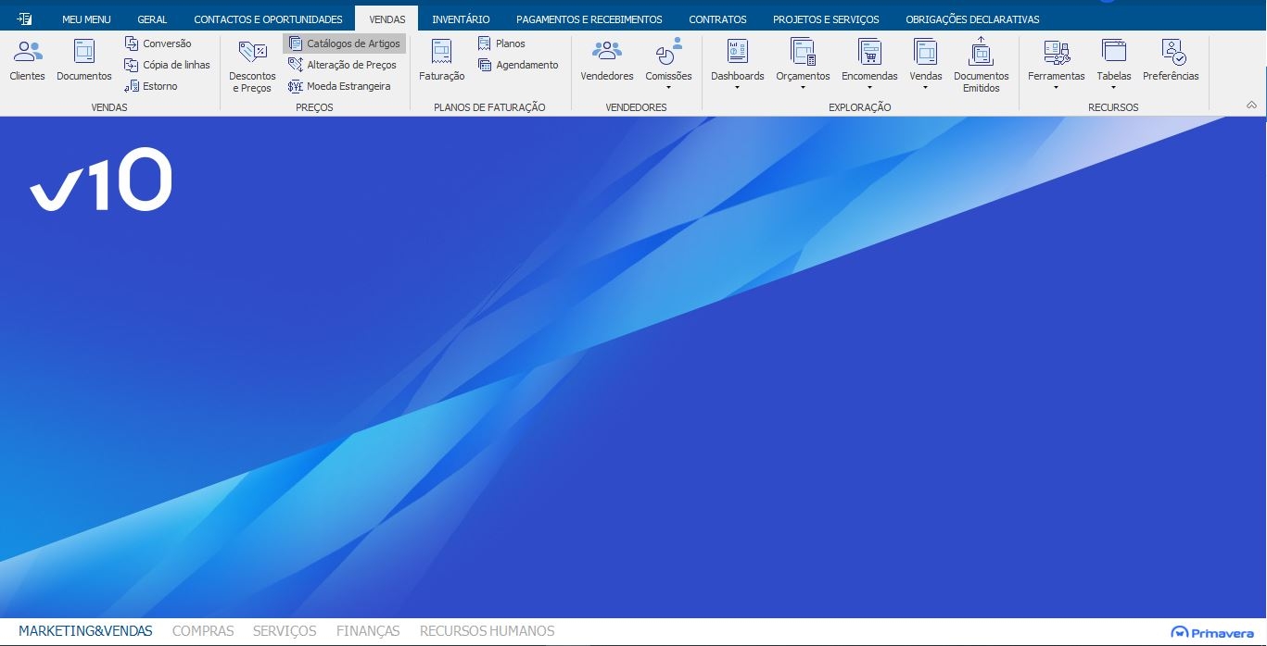Select Catálogos de Artigos
The height and width of the screenshot is (646, 1267).
point(345,43)
